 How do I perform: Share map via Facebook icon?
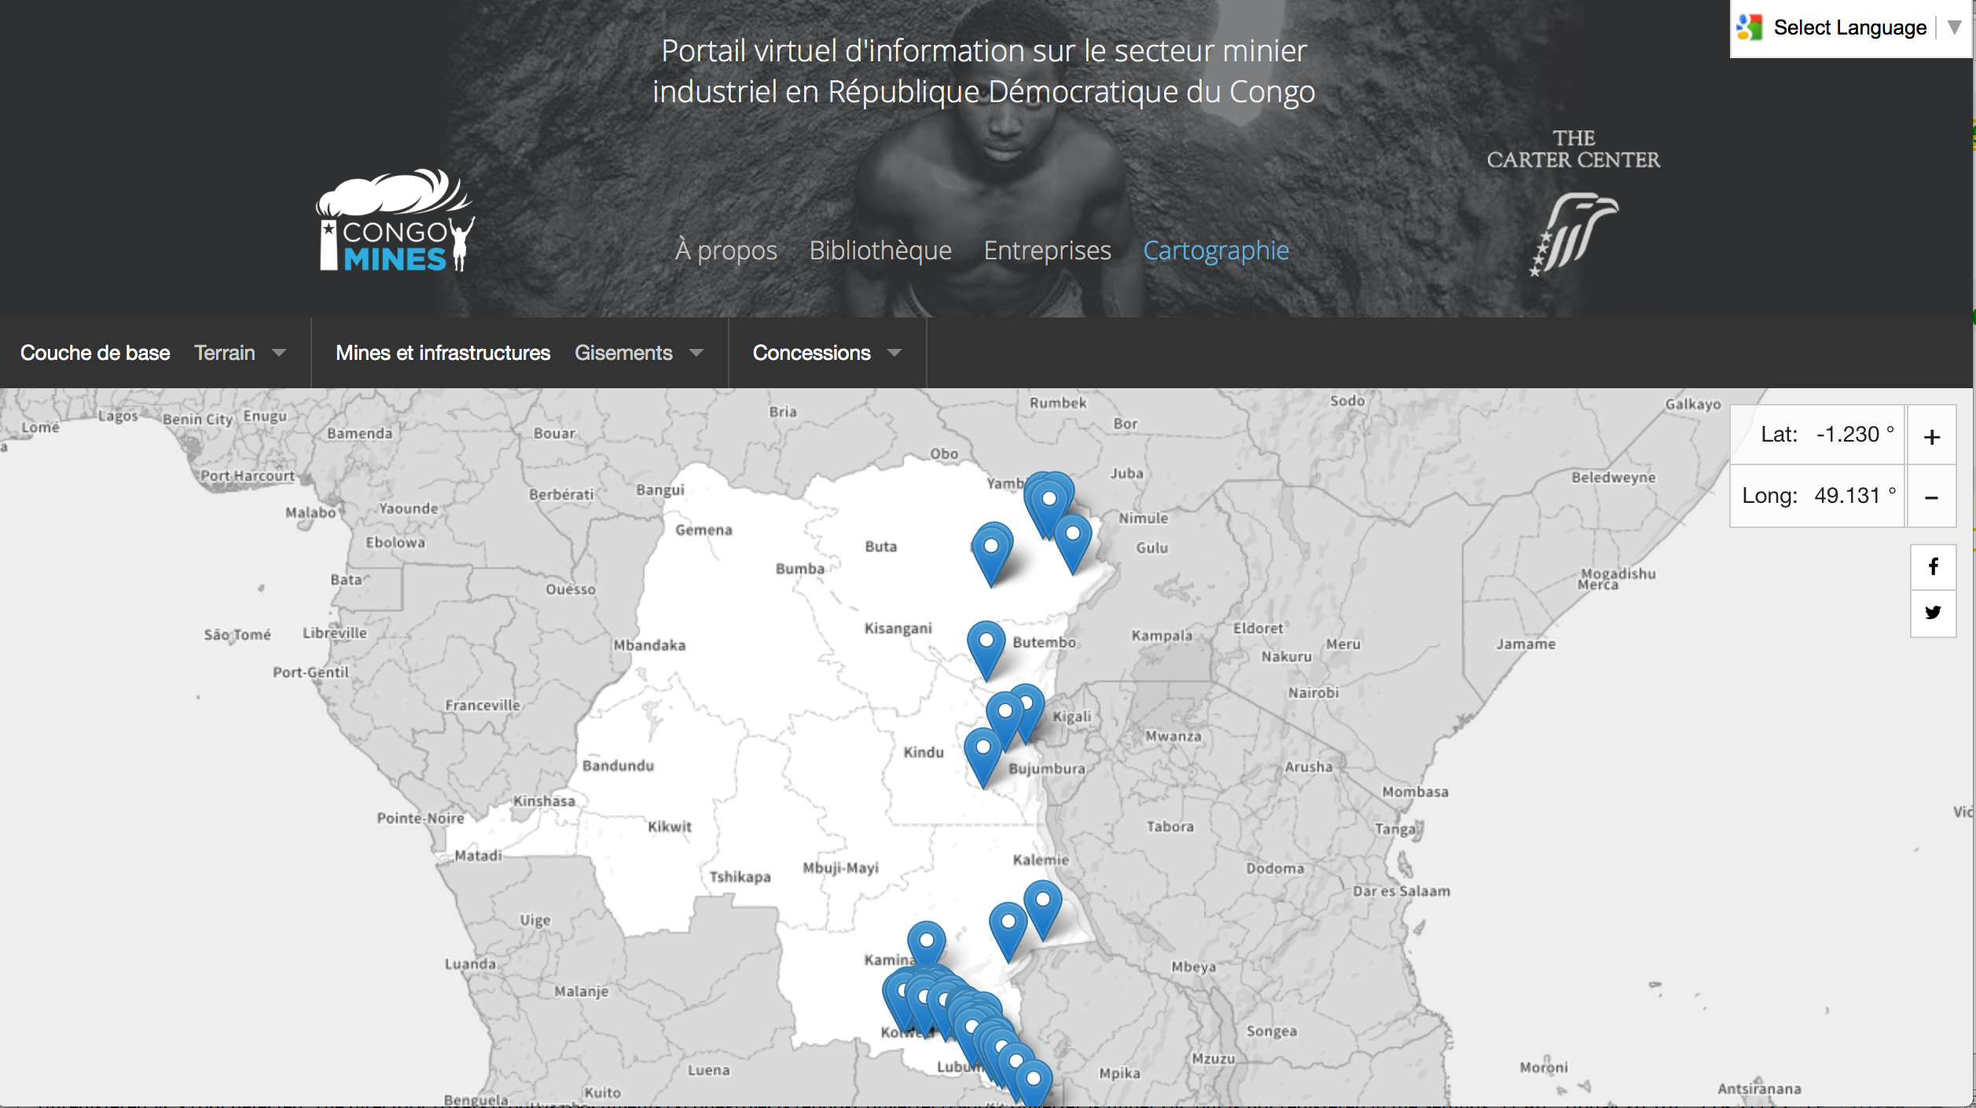(1933, 567)
